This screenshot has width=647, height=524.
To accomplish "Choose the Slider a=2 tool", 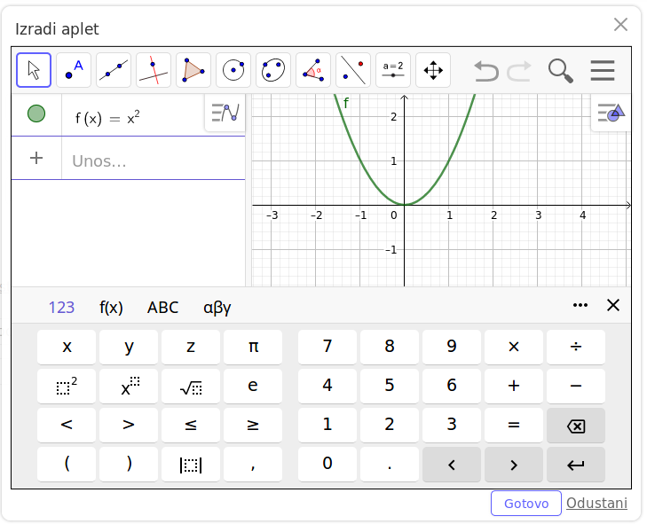I will pyautogui.click(x=393, y=70).
